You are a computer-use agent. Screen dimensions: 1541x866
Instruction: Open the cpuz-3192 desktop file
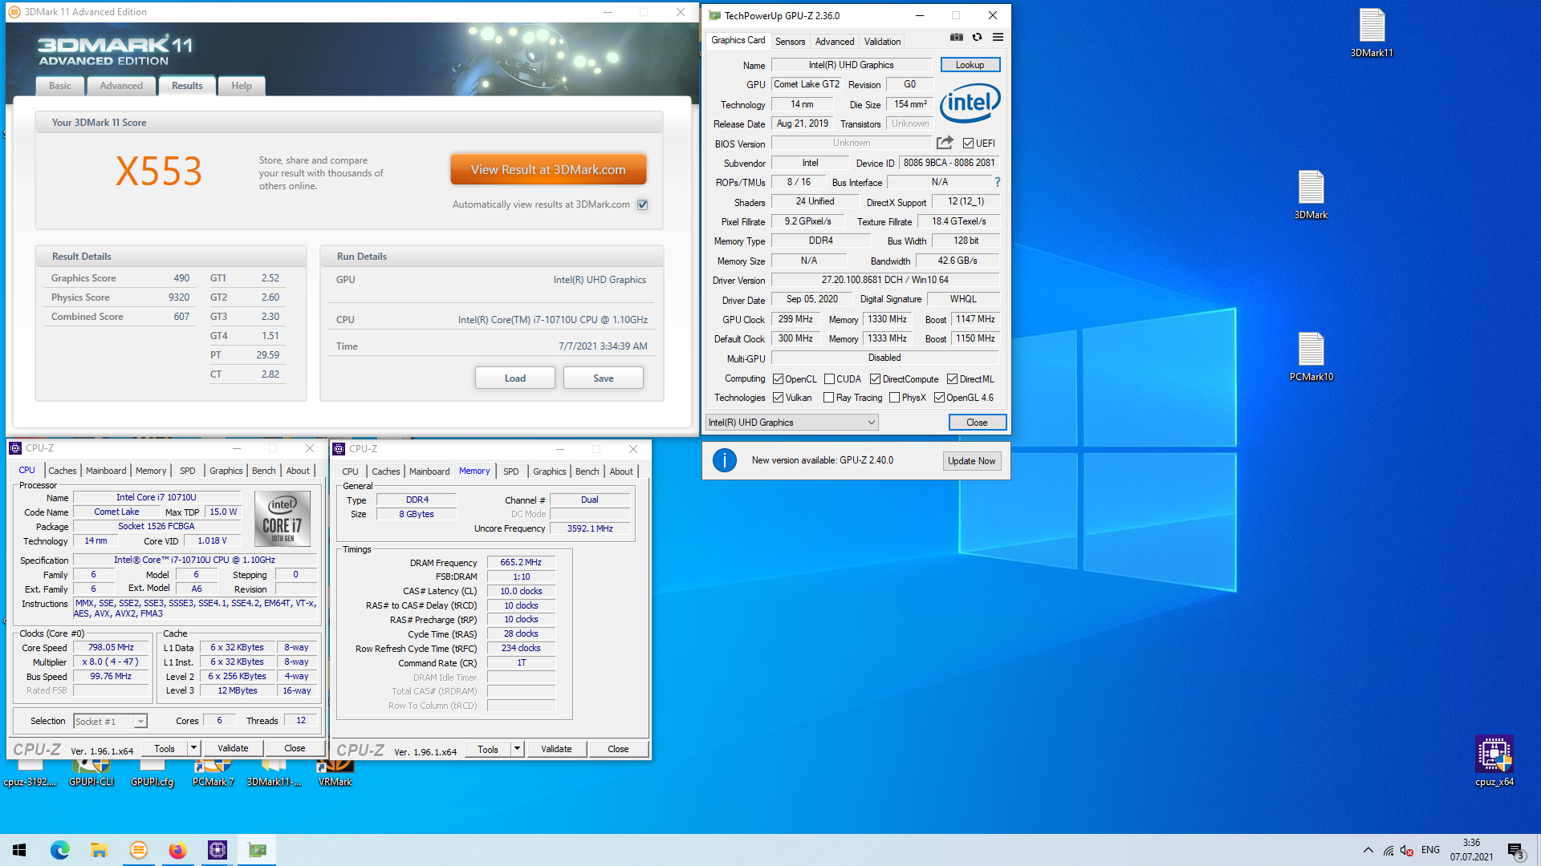pyautogui.click(x=30, y=775)
